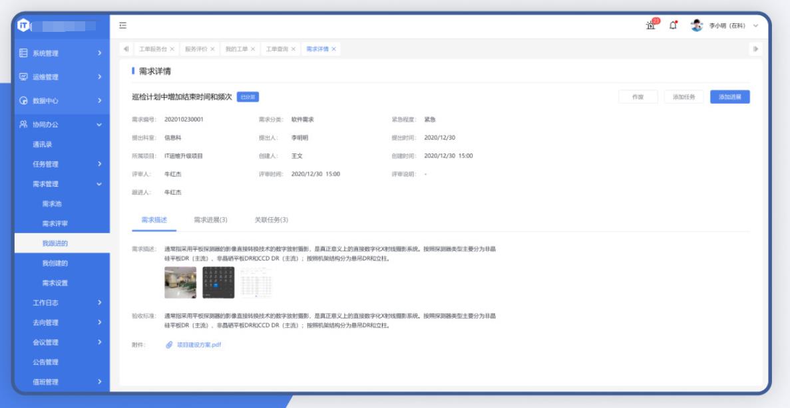Open the first office photo thumbnail

(180, 282)
